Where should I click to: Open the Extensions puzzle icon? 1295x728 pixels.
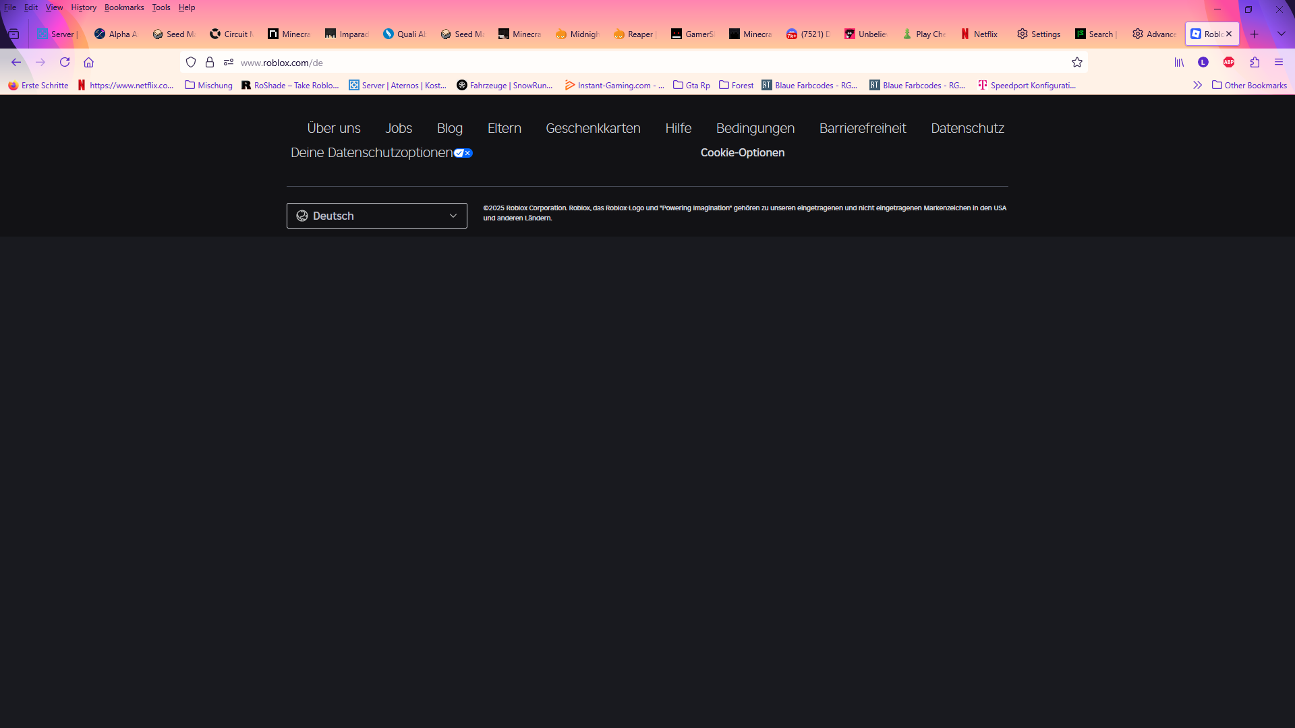point(1255,62)
